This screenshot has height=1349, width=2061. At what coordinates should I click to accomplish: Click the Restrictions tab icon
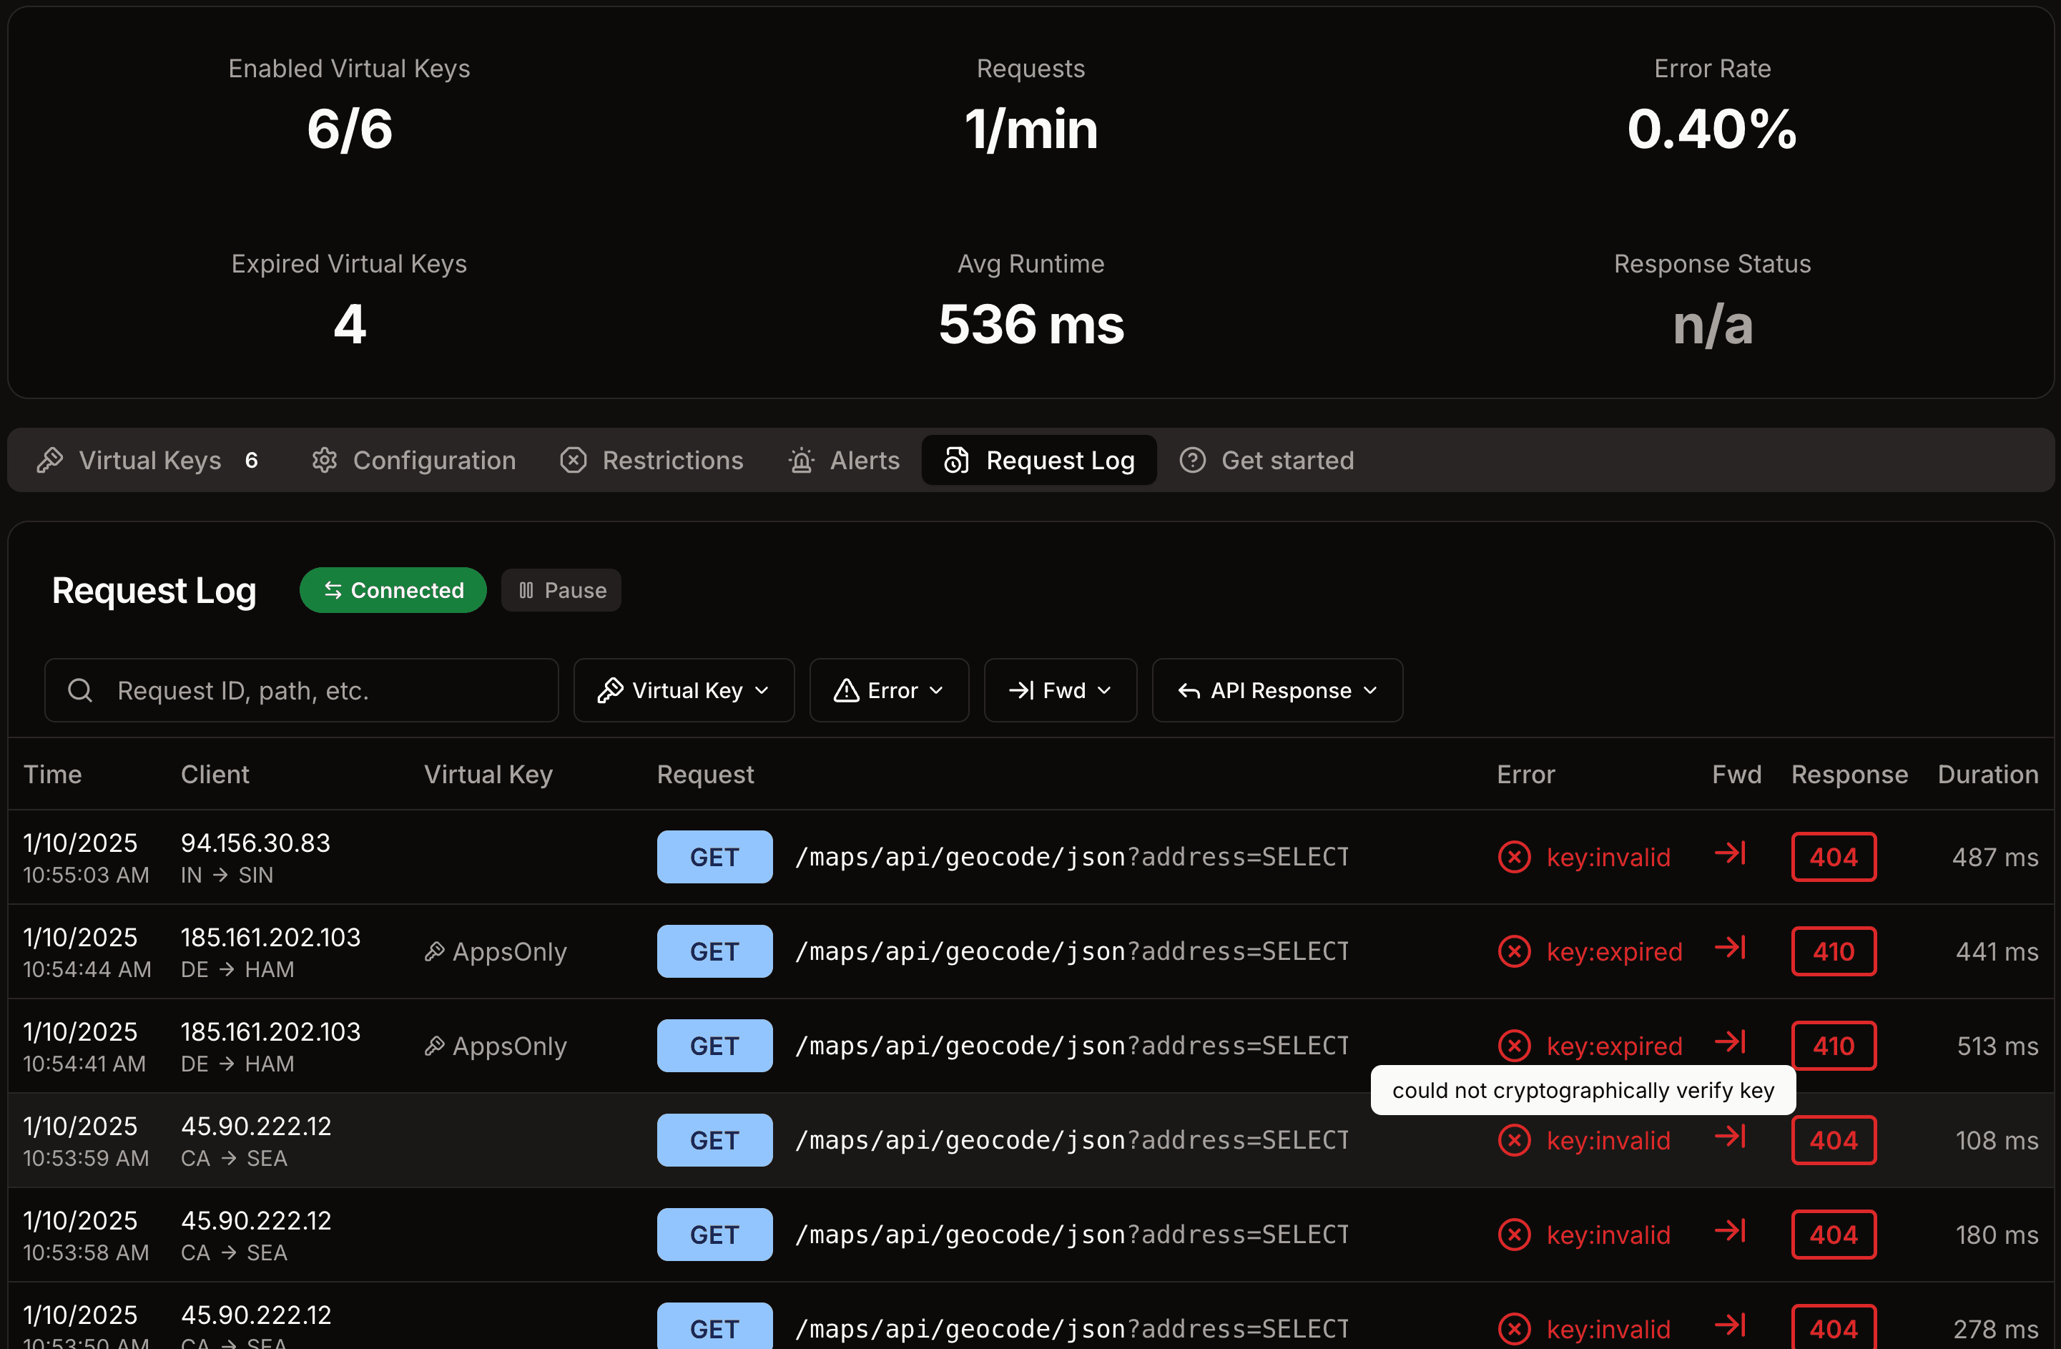(x=574, y=459)
